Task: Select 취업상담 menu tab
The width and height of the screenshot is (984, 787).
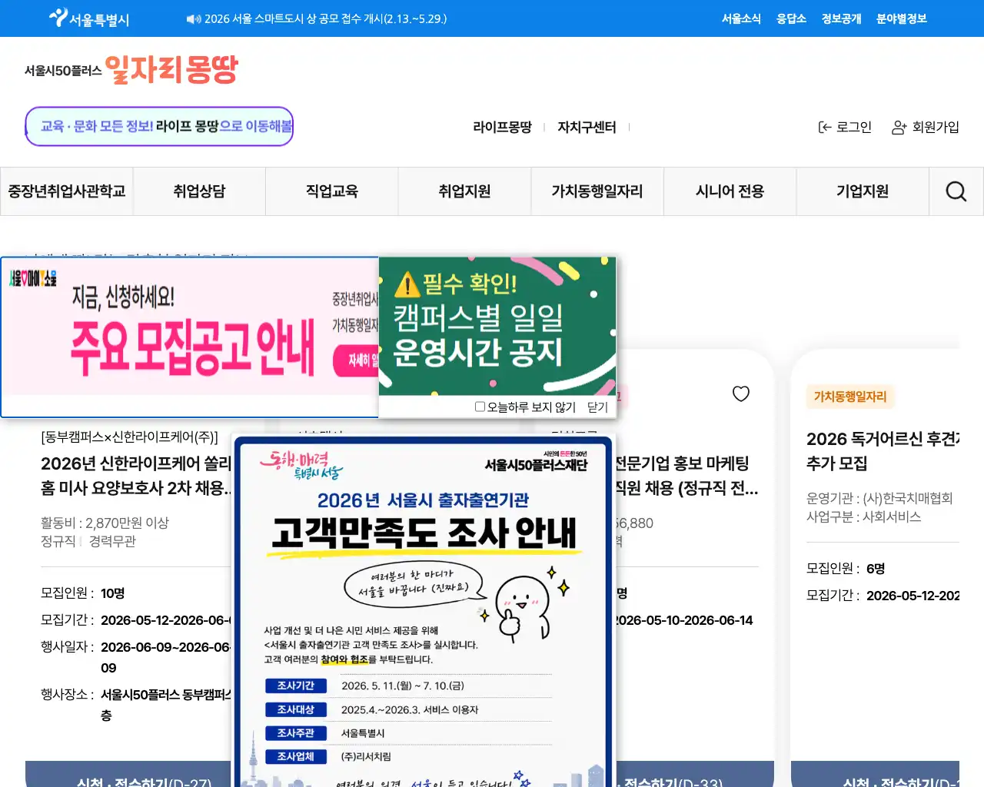Action: (x=199, y=191)
